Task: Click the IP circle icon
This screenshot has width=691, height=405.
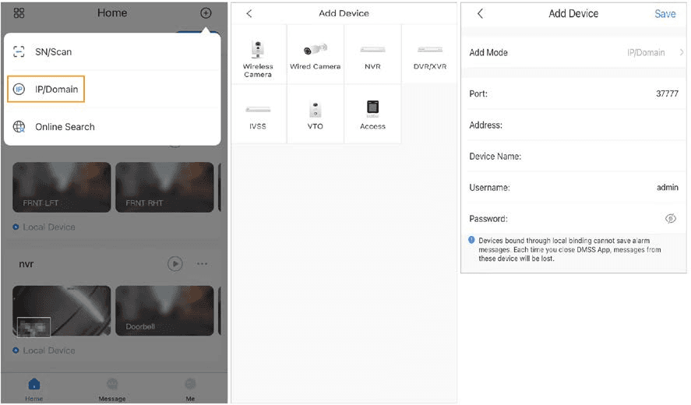Action: tap(19, 90)
